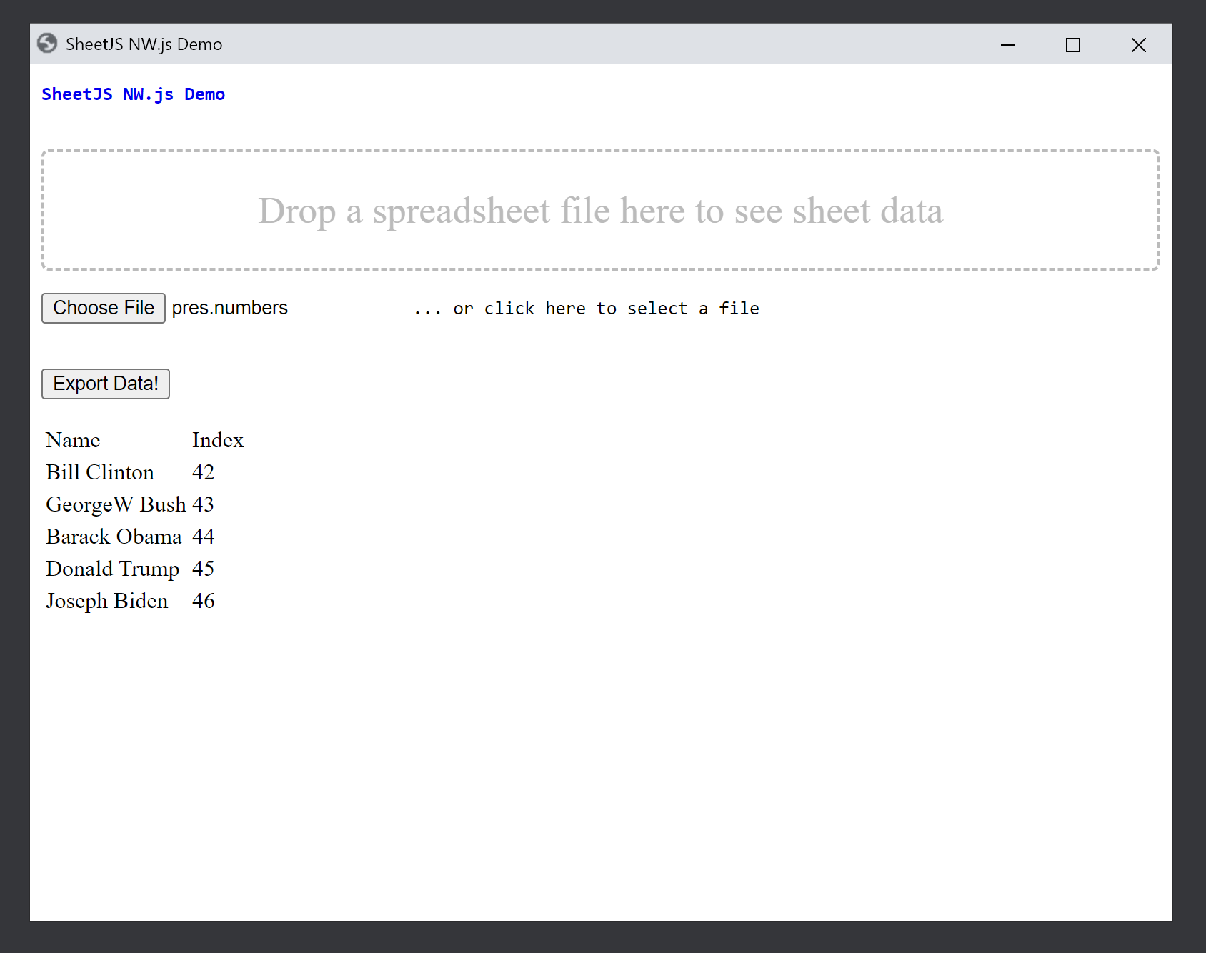Image resolution: width=1206 pixels, height=953 pixels.
Task: Open the SheetJS NW.js Demo heading link
Action: click(x=133, y=94)
